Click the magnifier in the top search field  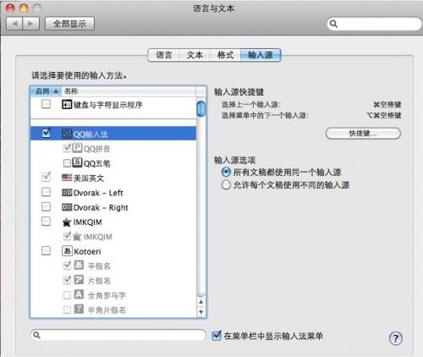[333, 24]
